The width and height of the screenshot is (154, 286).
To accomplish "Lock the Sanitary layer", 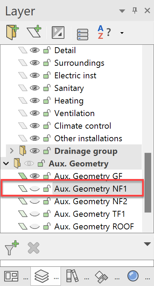I will click(x=47, y=88).
